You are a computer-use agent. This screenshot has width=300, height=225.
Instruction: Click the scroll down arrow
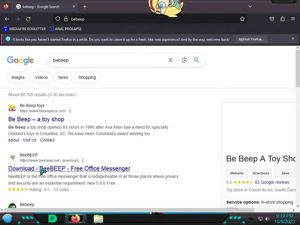click(298, 206)
